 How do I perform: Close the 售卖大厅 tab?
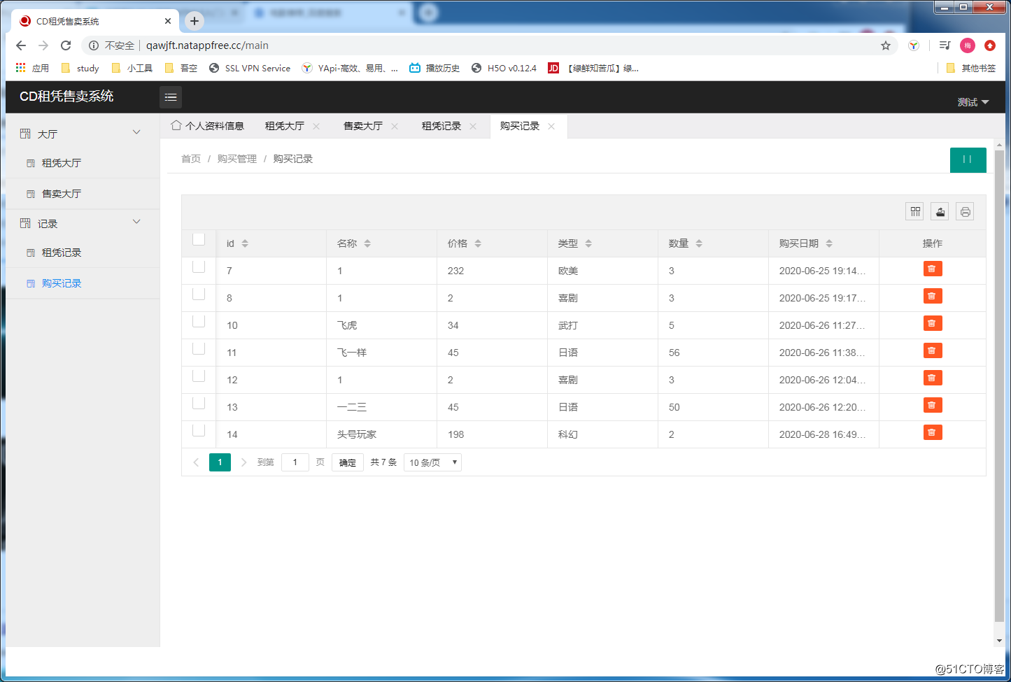point(395,127)
